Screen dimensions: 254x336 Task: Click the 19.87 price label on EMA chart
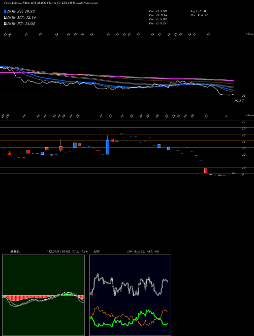[x=239, y=101]
